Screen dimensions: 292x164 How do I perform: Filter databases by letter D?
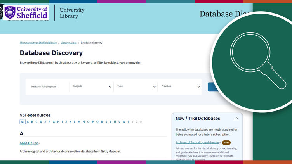coord(41,122)
